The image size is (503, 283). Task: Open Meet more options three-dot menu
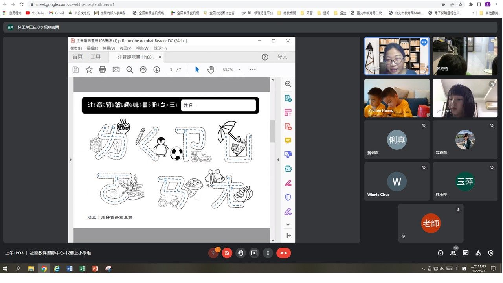coord(268,253)
